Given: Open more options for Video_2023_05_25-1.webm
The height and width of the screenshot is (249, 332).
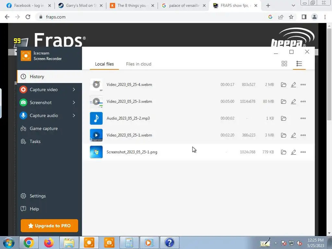Looking at the screenshot, I should pyautogui.click(x=303, y=135).
